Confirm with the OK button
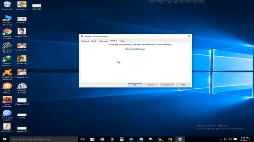Screen dimensions: 254x142 [135, 85]
